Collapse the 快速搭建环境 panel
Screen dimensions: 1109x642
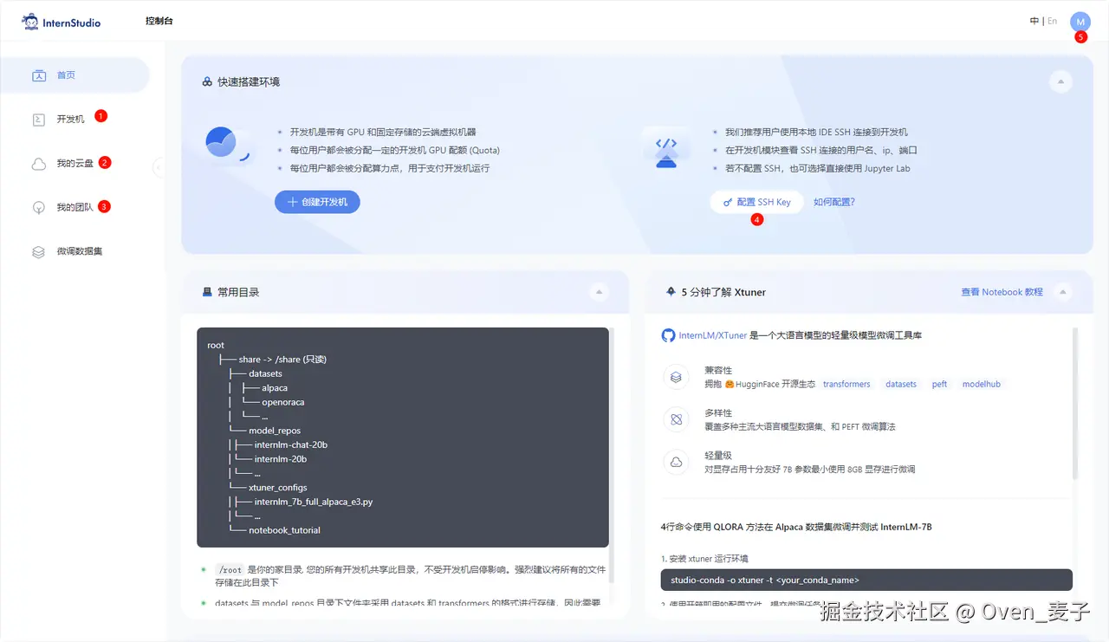[1060, 81]
